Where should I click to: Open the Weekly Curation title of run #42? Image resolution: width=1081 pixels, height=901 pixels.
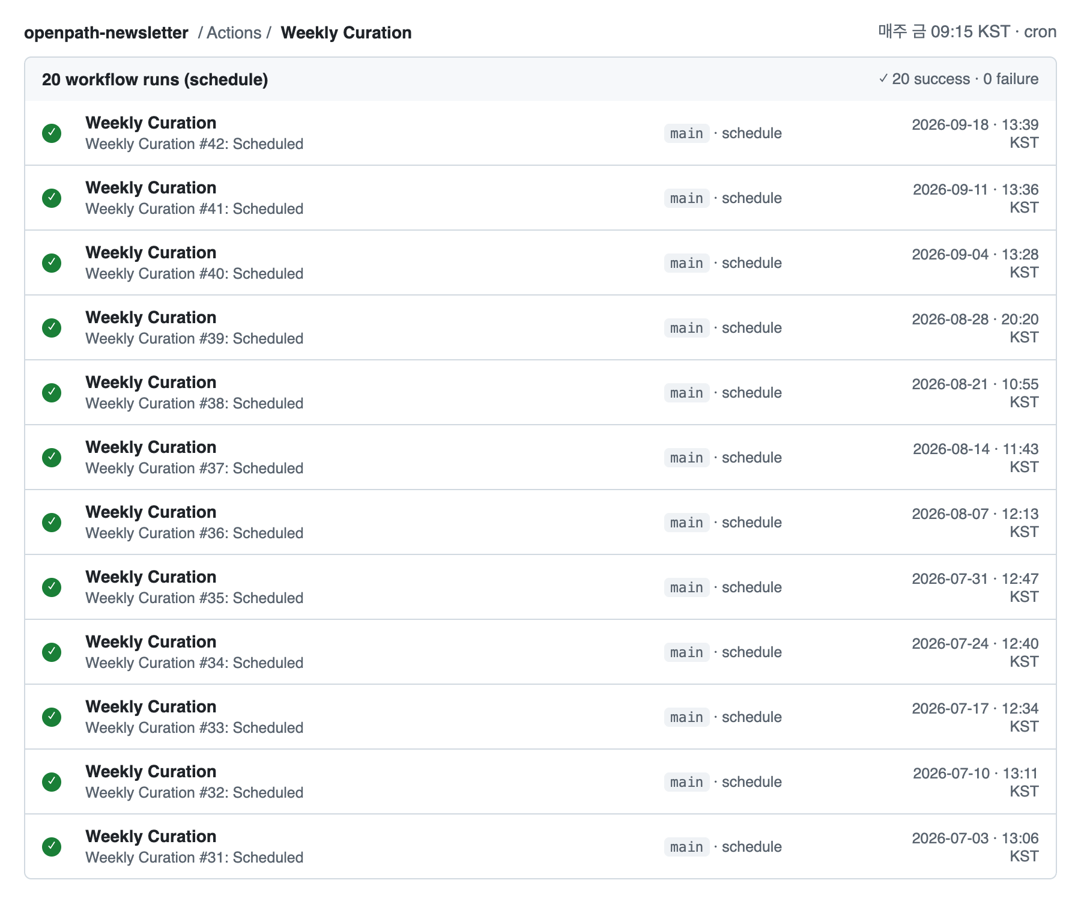[151, 123]
